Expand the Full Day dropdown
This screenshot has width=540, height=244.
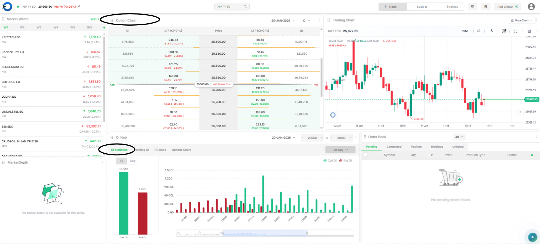pos(340,150)
